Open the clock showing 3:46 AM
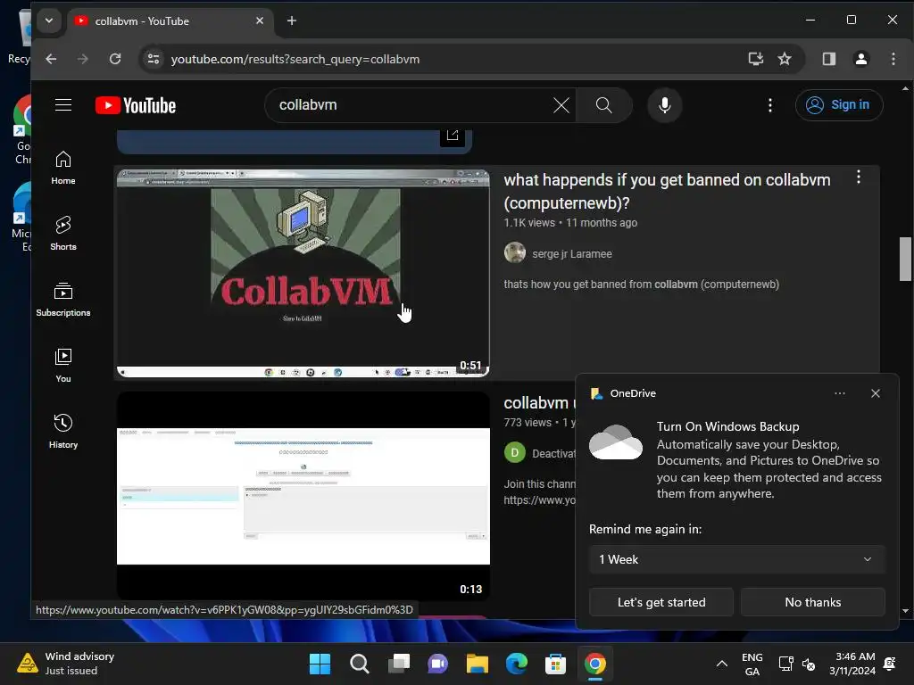The width and height of the screenshot is (914, 685). 852,664
